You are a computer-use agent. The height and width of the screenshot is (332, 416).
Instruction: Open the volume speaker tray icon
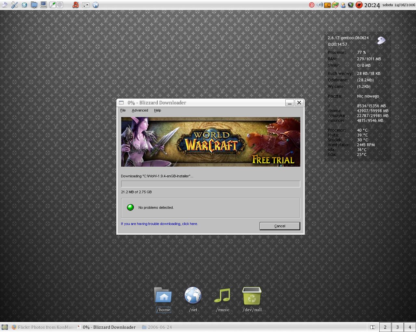pyautogui.click(x=320, y=5)
